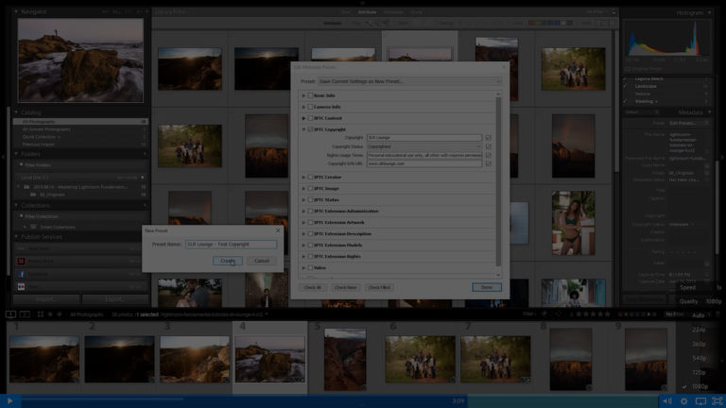Click the Import button in left panel
The height and width of the screenshot is (408, 726).
[45, 299]
